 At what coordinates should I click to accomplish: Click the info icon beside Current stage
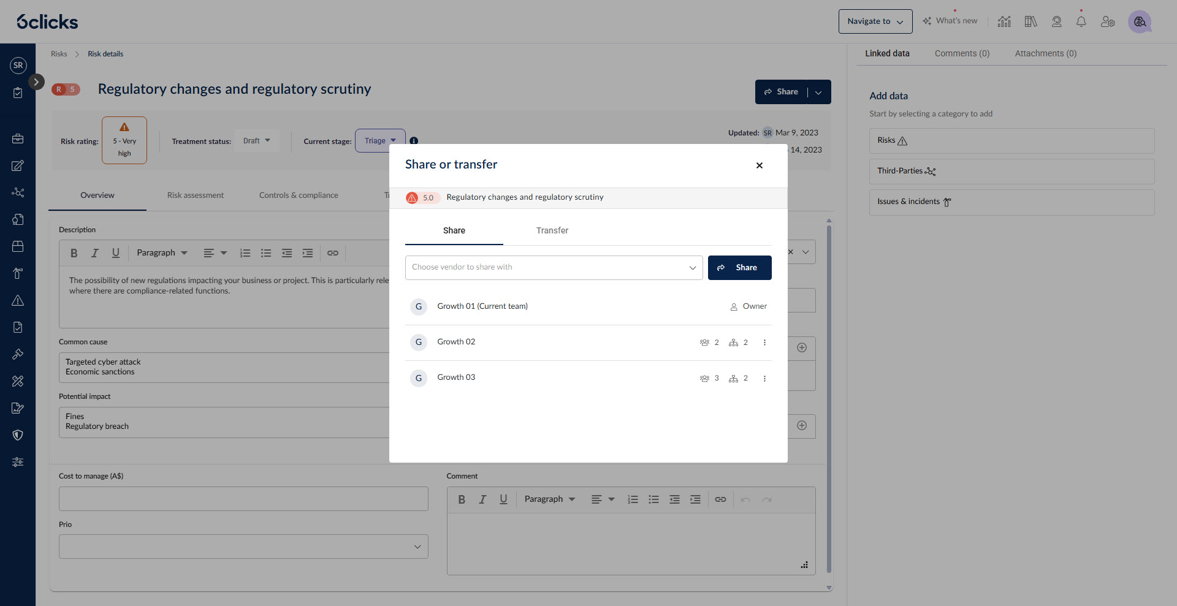pyautogui.click(x=414, y=141)
